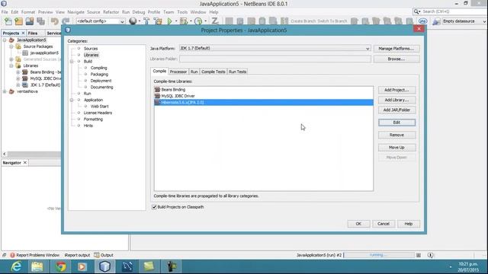Click the Add Project button

tap(396, 90)
